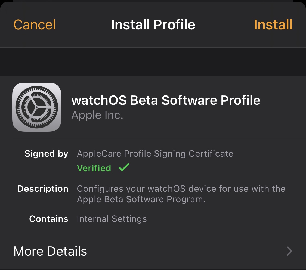Image resolution: width=306 pixels, height=270 pixels.
Task: Click the green Verified status text
Action: click(94, 168)
